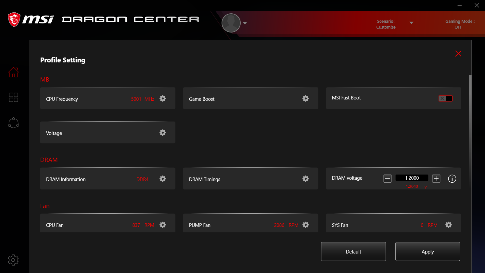Close Profile Setting panel with red X
485x273 pixels.
point(458,54)
